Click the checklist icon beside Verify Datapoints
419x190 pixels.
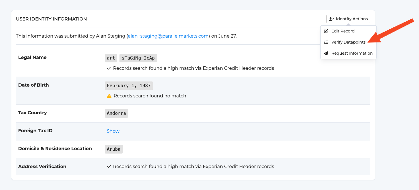click(x=326, y=42)
